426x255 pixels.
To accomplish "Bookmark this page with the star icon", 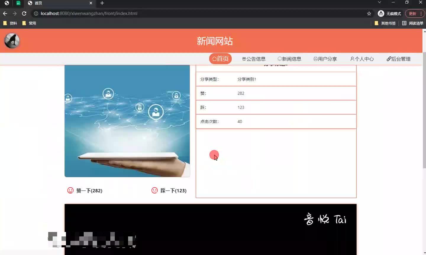I will (369, 14).
